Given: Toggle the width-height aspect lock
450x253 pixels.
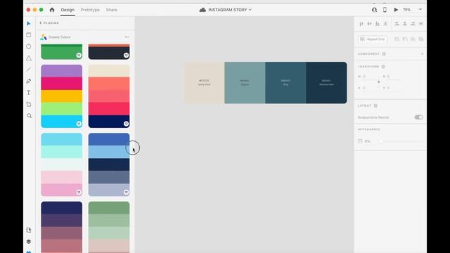Looking at the screenshot, I should pos(378,82).
